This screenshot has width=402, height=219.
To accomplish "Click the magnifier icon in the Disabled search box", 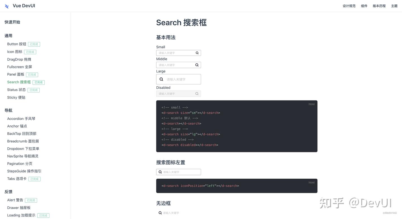I will [x=196, y=93].
